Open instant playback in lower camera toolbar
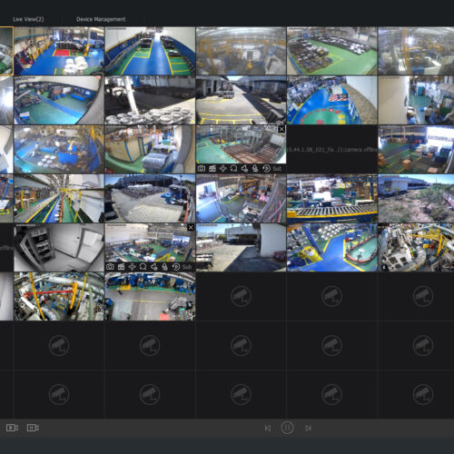This screenshot has height=454, width=454. click(x=176, y=267)
